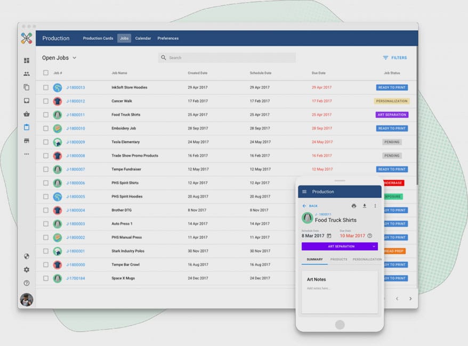Open the customers people icon in sidebar
The image size is (468, 346).
click(27, 74)
